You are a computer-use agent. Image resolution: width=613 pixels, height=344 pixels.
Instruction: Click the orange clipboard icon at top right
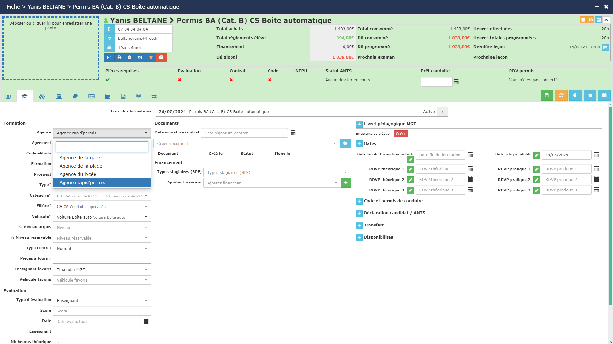pos(583,20)
